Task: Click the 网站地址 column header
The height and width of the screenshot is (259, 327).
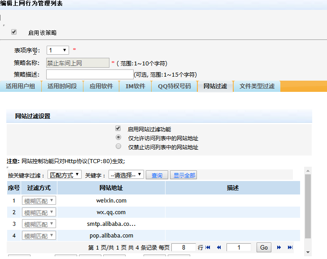Action: (111, 188)
